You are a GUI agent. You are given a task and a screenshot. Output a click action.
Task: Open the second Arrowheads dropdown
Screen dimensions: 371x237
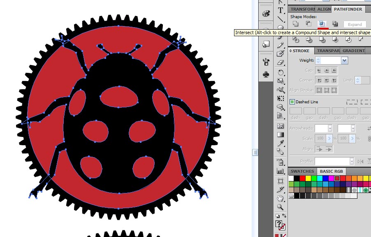coord(353,128)
